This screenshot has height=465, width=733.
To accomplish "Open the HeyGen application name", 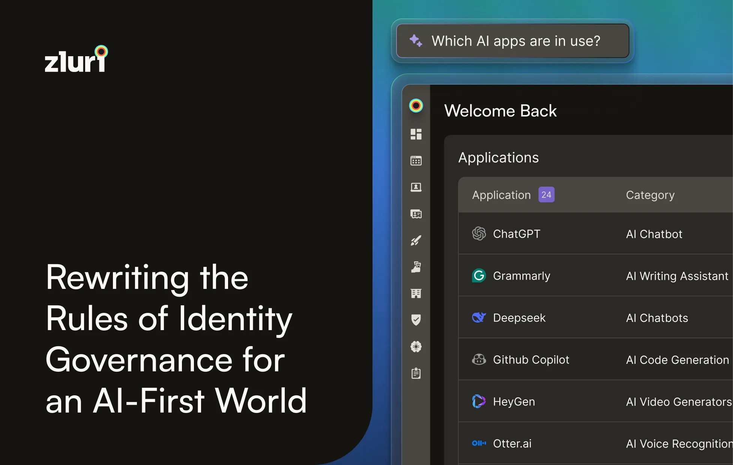I will pyautogui.click(x=514, y=402).
